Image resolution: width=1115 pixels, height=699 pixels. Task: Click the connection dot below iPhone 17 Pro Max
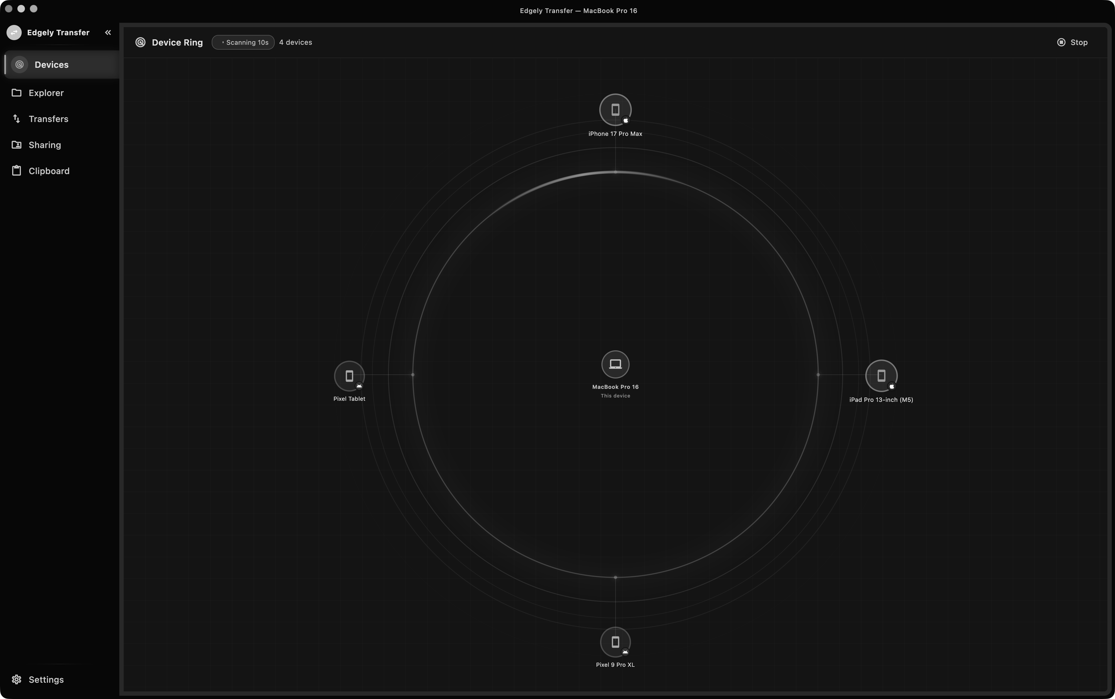click(615, 172)
